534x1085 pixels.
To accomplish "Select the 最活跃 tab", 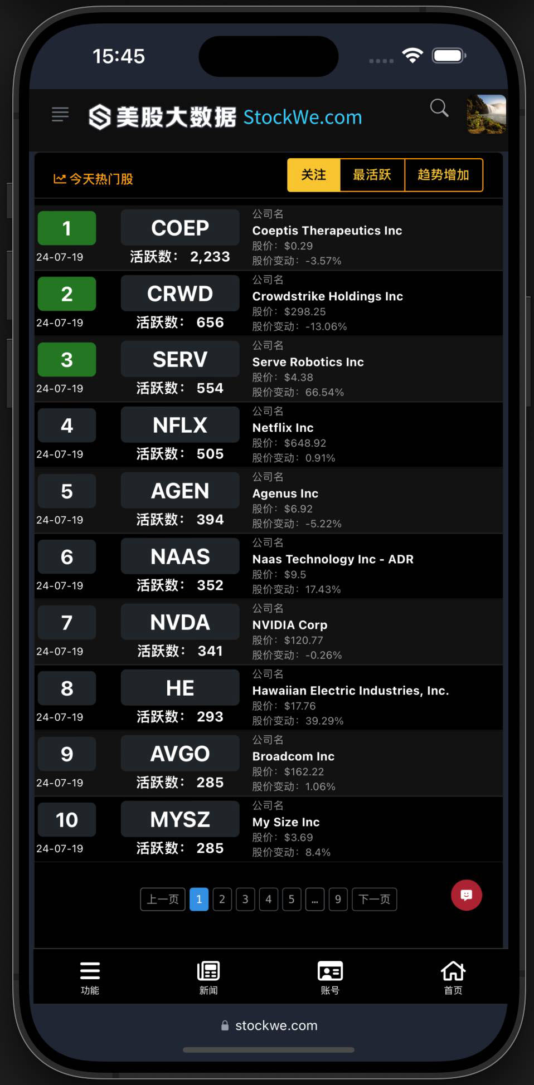I will 372,175.
